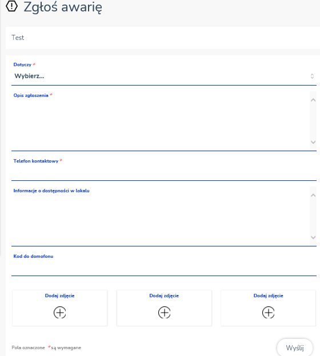Screen dimensions: 320x356
Task: Click the first Dodaj zdjęcie label
Action: [60, 296]
